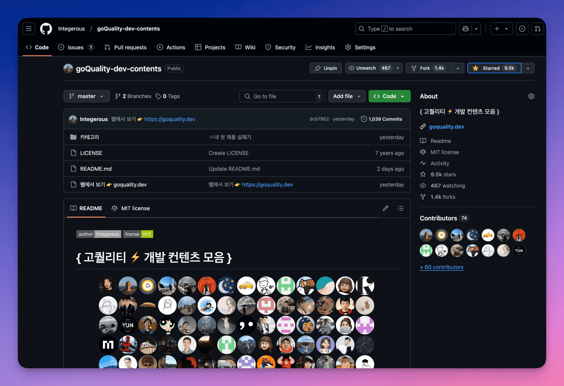Image resolution: width=564 pixels, height=386 pixels.
Task: Open the 1,039 Commits link
Action: pos(382,119)
